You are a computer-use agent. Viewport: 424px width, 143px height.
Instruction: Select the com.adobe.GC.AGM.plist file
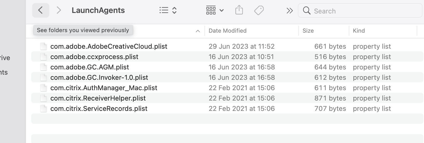(x=90, y=67)
